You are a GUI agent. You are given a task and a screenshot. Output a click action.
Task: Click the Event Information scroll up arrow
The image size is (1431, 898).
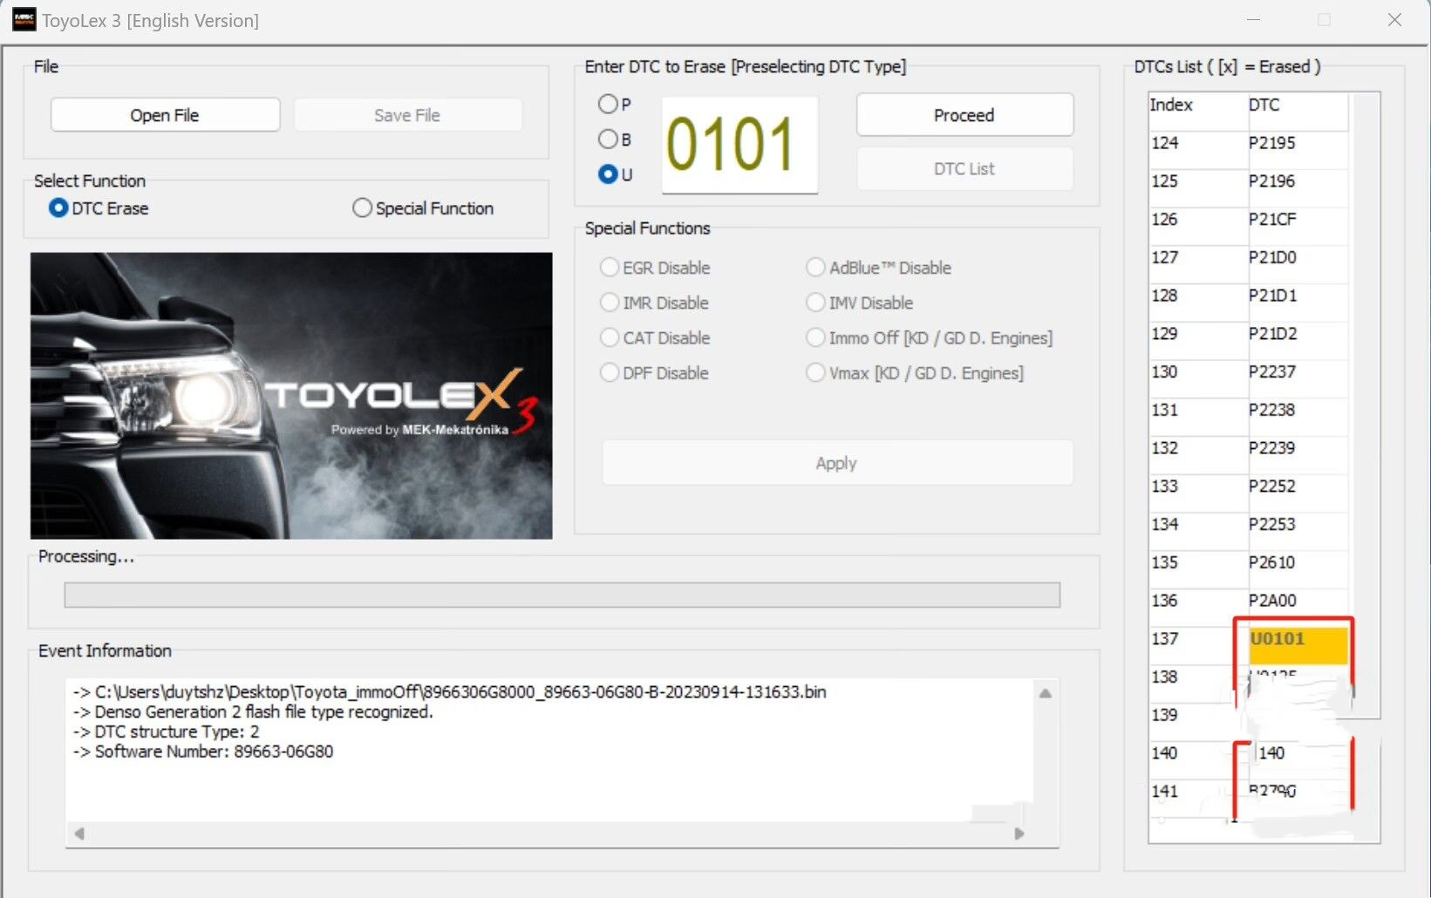tap(1046, 693)
